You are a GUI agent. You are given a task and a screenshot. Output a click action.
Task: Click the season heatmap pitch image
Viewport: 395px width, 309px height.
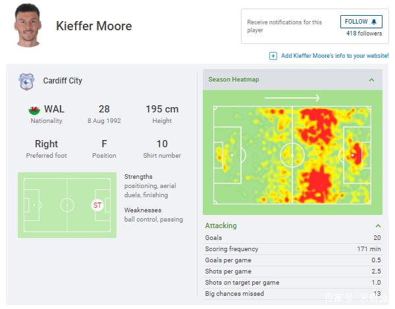click(x=292, y=155)
